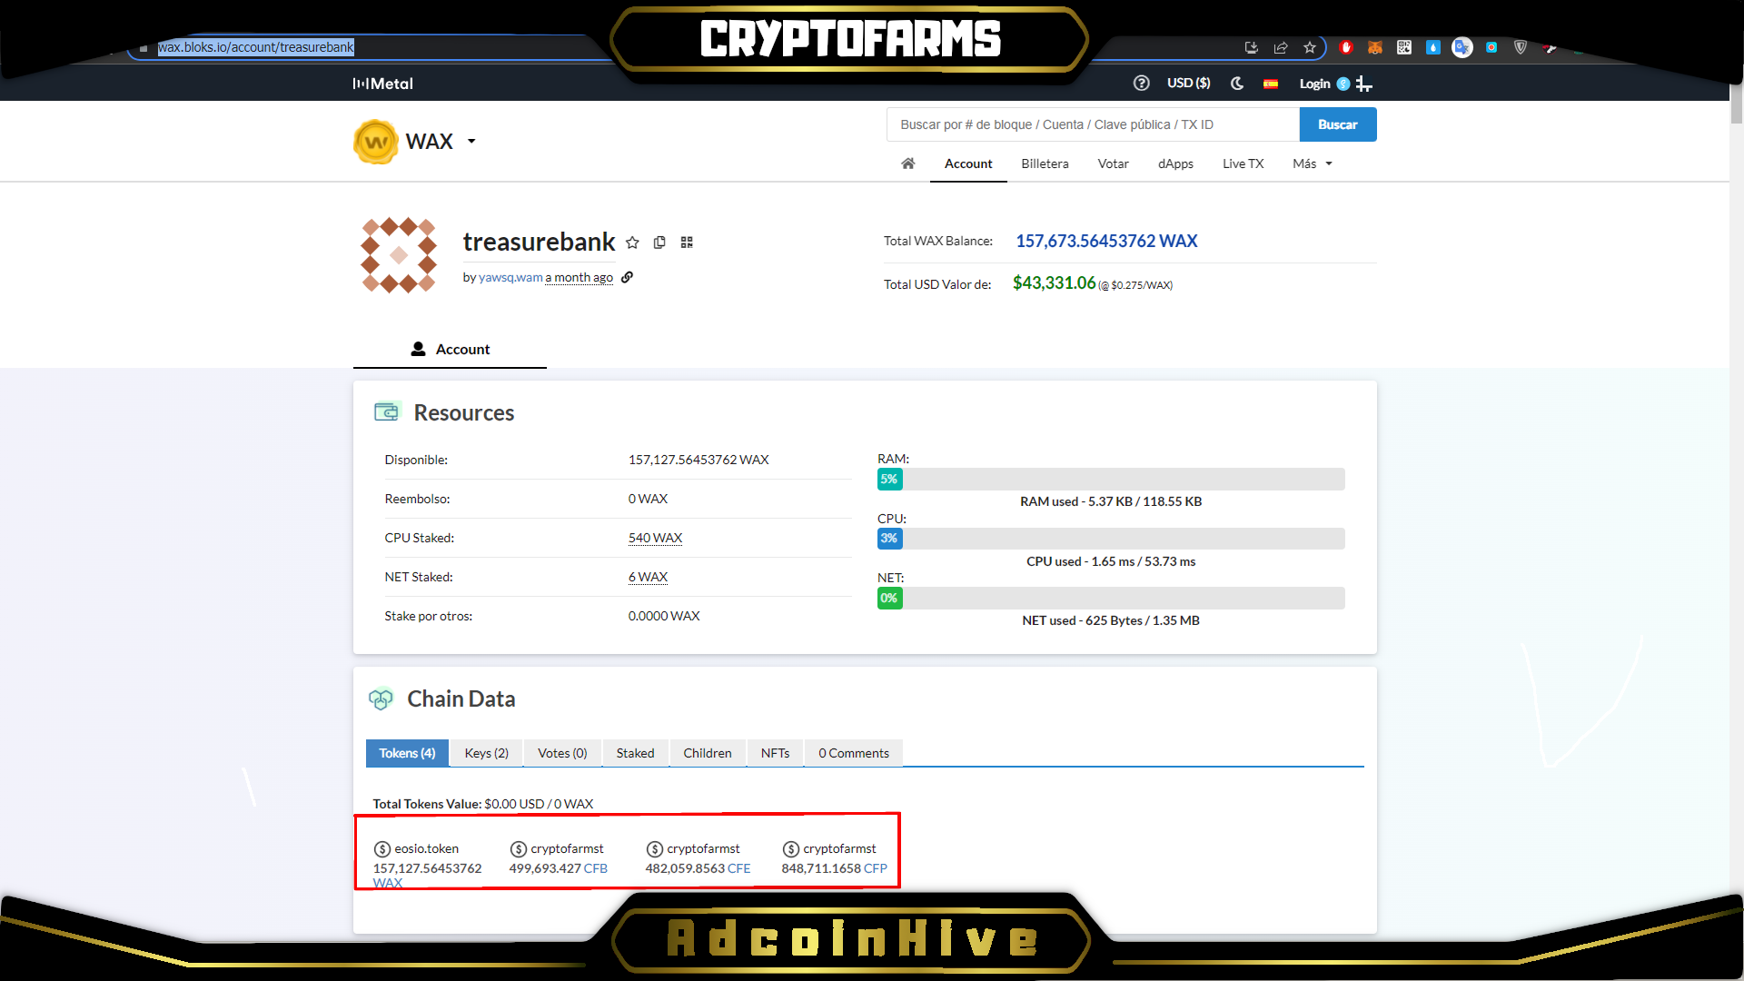The width and height of the screenshot is (1744, 981).
Task: Open the Google Translate extension icon
Action: tap(1462, 47)
